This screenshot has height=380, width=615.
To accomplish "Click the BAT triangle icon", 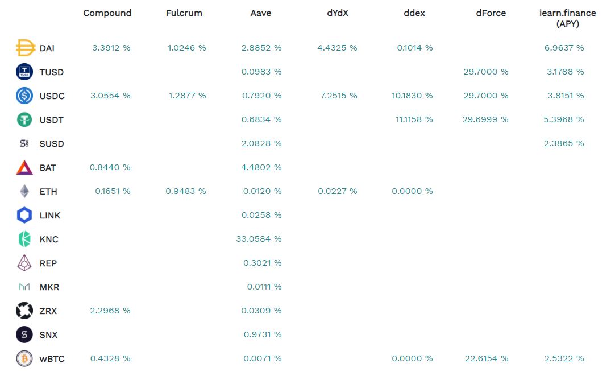I will click(x=24, y=167).
